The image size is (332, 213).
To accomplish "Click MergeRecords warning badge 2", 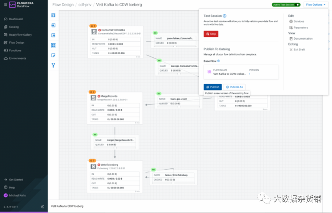I will 92,92.
